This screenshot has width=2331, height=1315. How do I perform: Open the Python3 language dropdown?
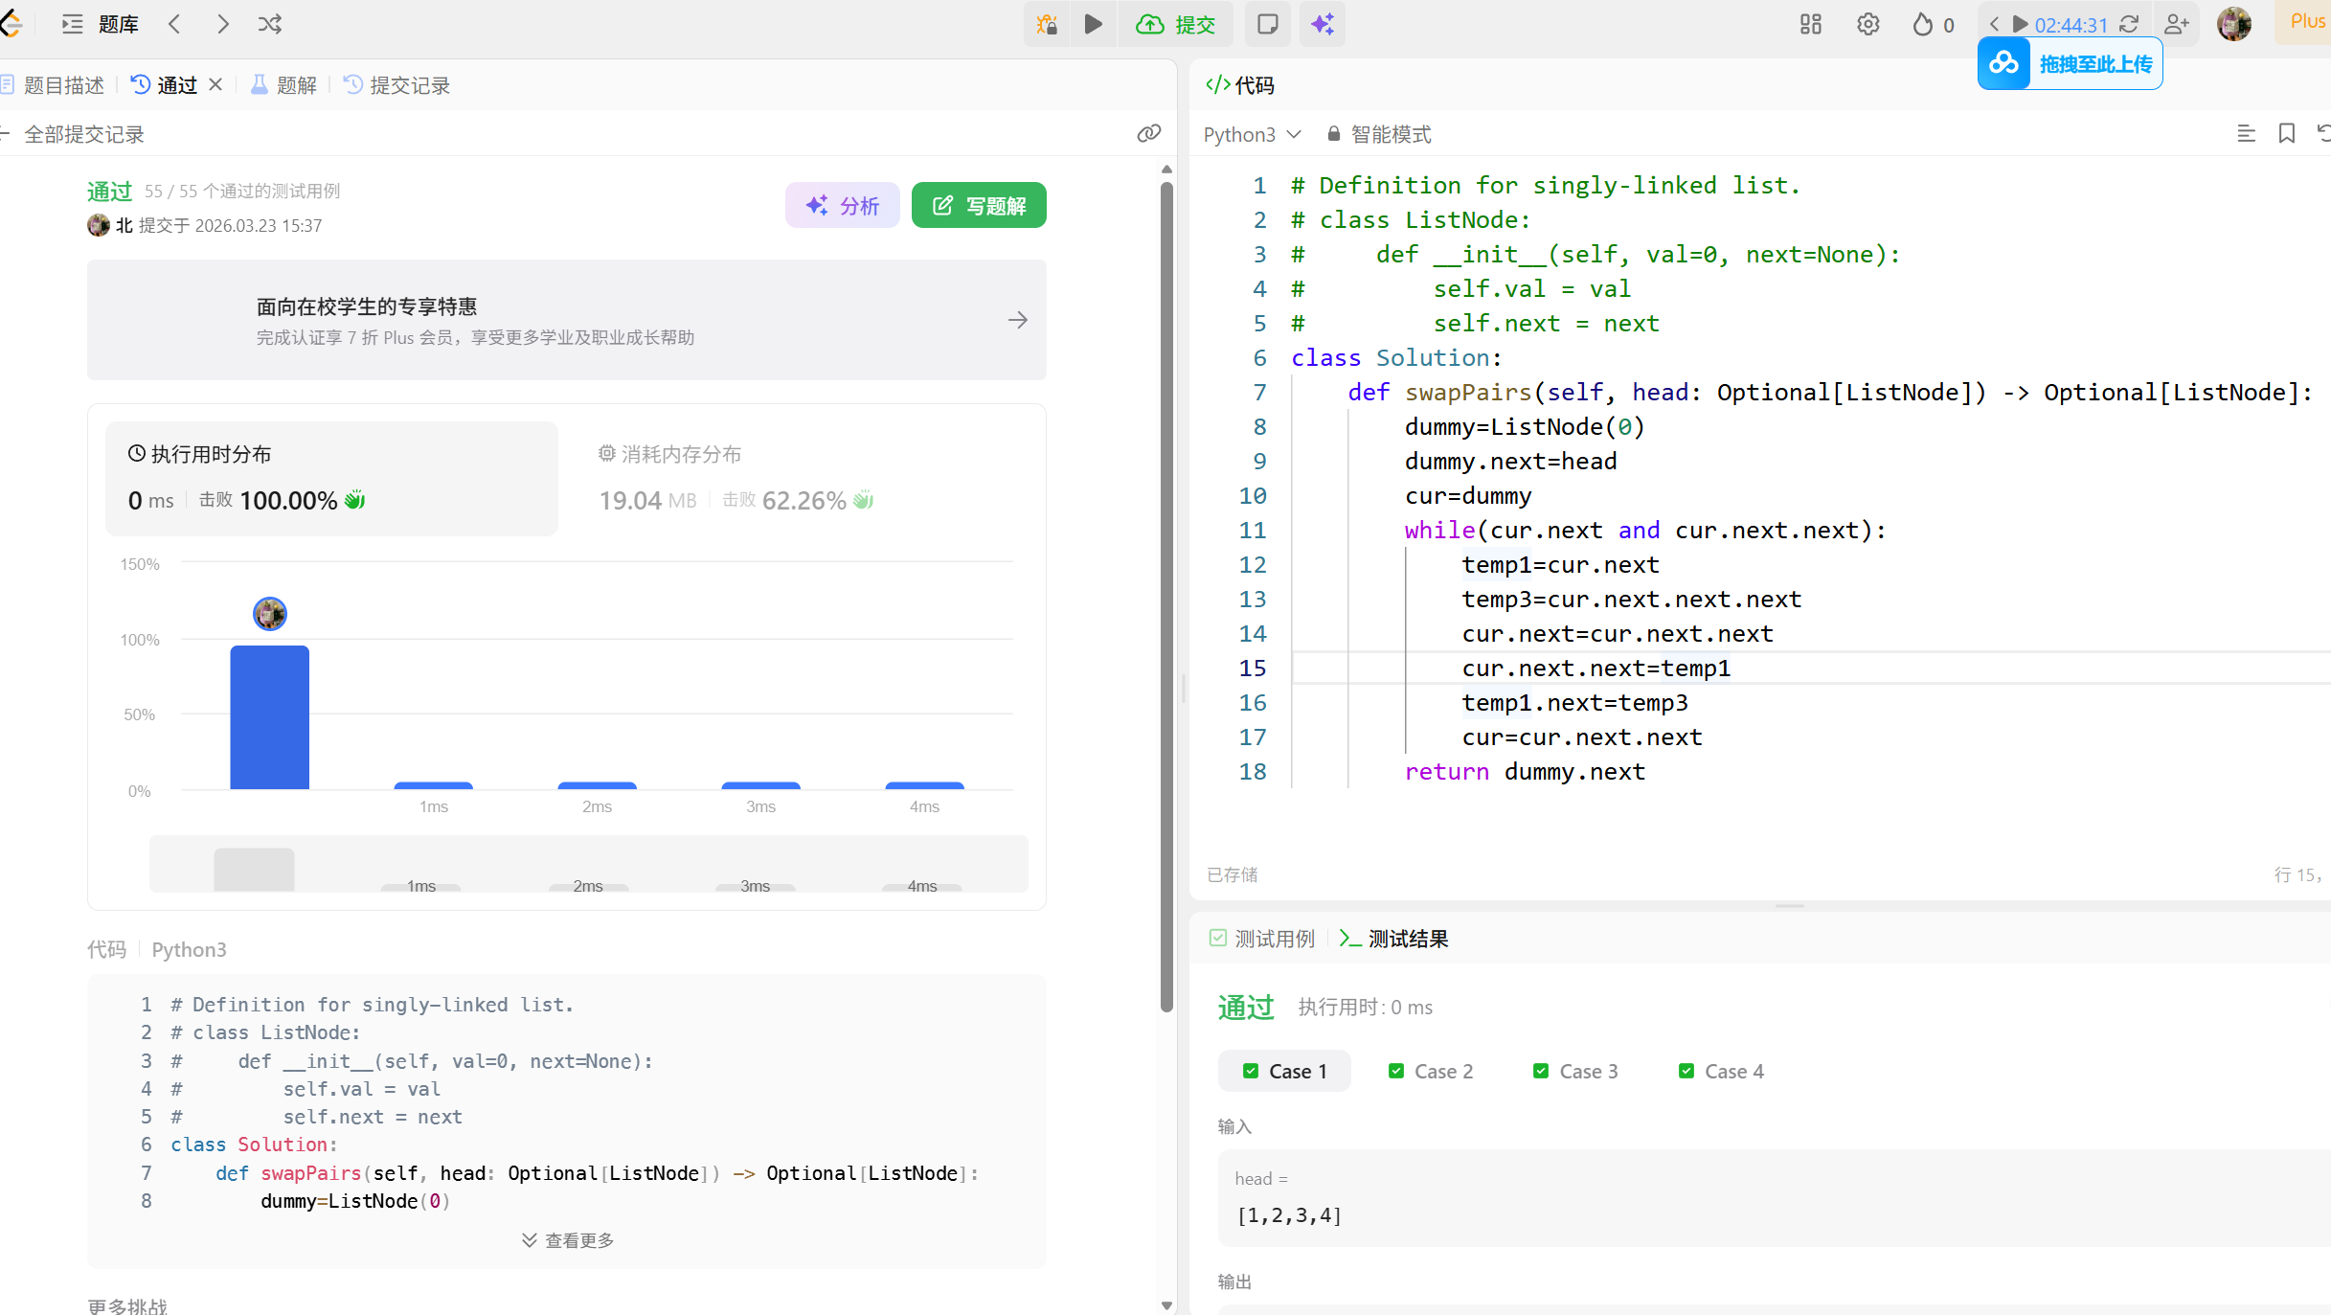tap(1252, 134)
